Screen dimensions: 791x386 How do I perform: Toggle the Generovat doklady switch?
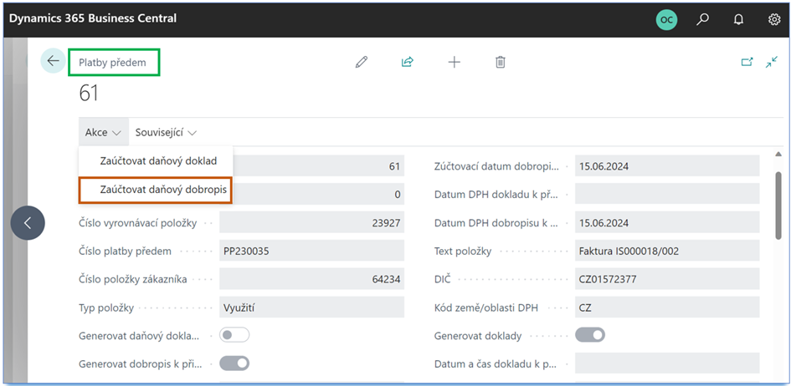point(590,335)
